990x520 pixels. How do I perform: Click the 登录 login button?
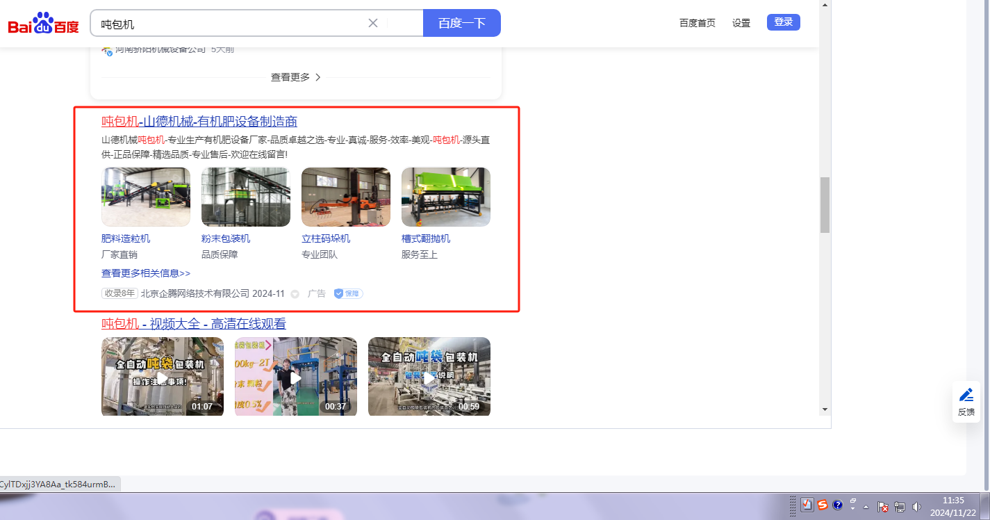(x=783, y=22)
